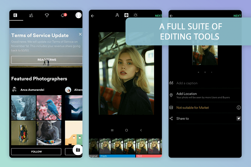Tap the portrait photo in the editor
251x167 pixels.
[x=126, y=74]
